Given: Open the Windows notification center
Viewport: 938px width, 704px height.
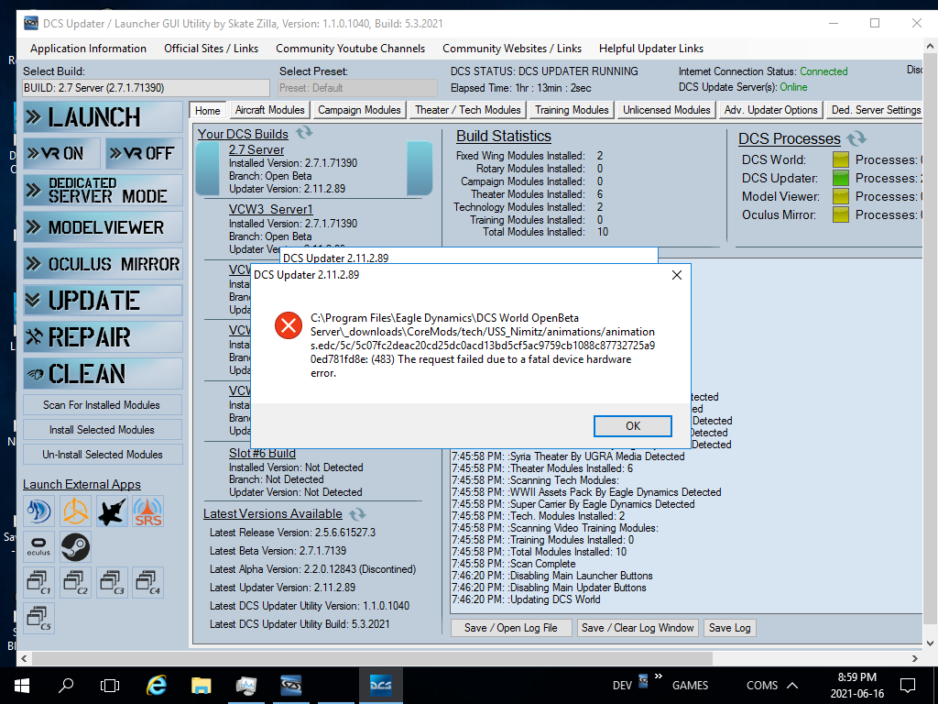Looking at the screenshot, I should 908,686.
